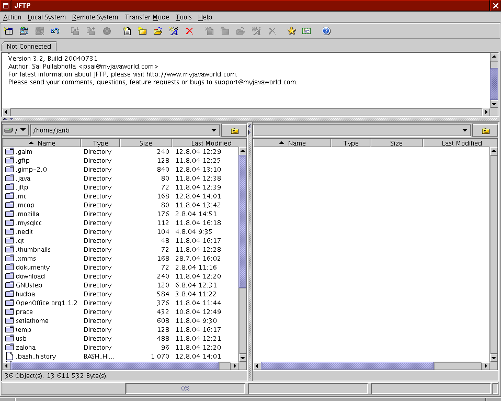Sort remote files by Last Modified column
The height and width of the screenshot is (401, 501).
pos(461,143)
